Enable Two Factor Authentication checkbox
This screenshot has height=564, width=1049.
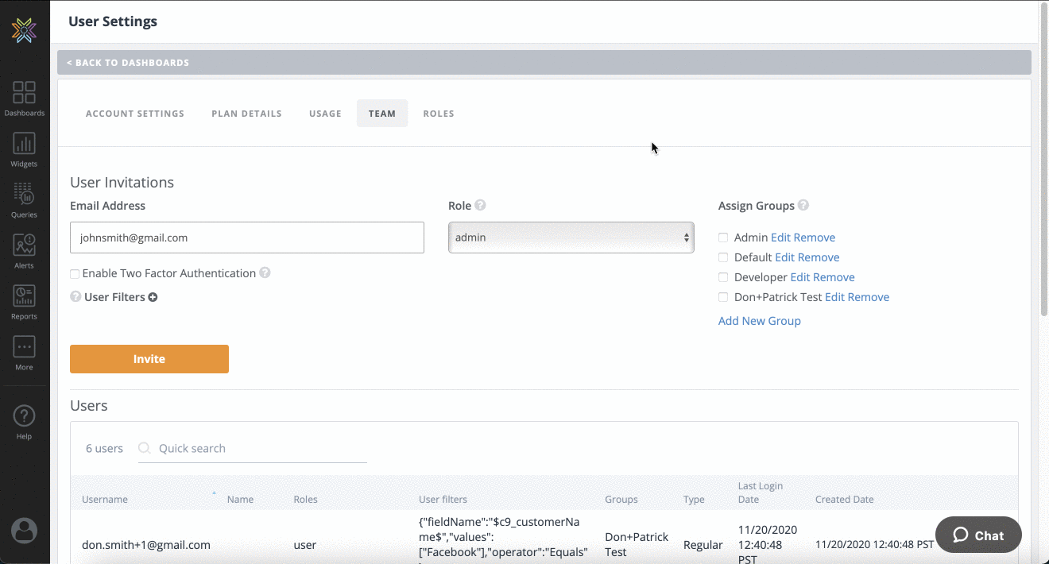pyautogui.click(x=75, y=274)
